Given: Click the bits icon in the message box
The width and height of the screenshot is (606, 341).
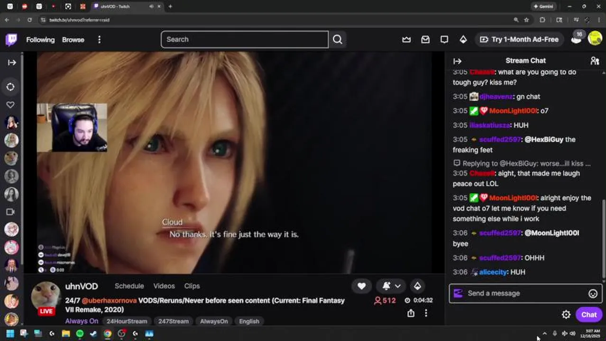Looking at the screenshot, I should [x=458, y=293].
